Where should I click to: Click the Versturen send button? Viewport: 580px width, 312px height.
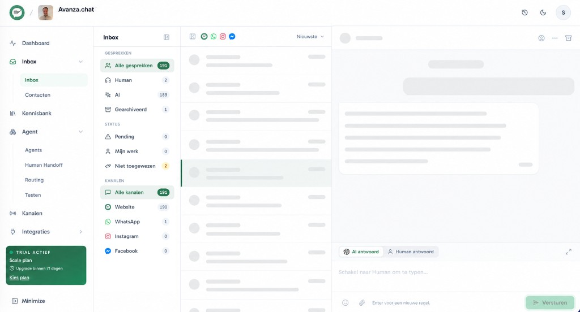(550, 303)
